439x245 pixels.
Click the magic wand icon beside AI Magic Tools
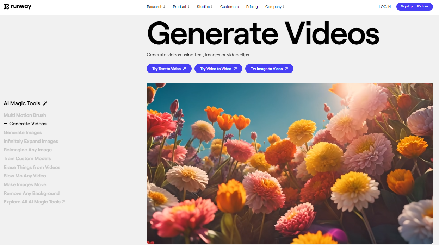pyautogui.click(x=45, y=103)
